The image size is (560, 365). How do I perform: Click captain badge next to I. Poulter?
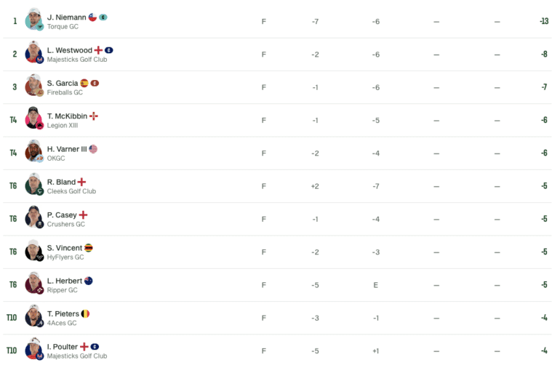click(x=95, y=347)
